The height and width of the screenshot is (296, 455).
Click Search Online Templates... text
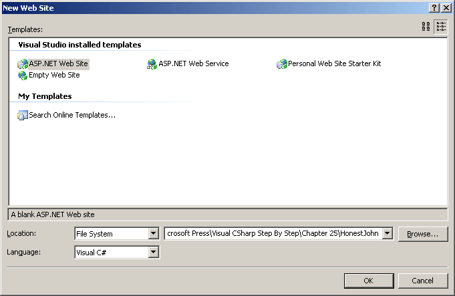pyautogui.click(x=72, y=115)
